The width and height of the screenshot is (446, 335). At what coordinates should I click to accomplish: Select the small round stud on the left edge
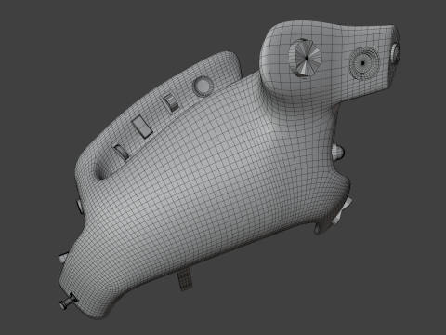point(80,207)
